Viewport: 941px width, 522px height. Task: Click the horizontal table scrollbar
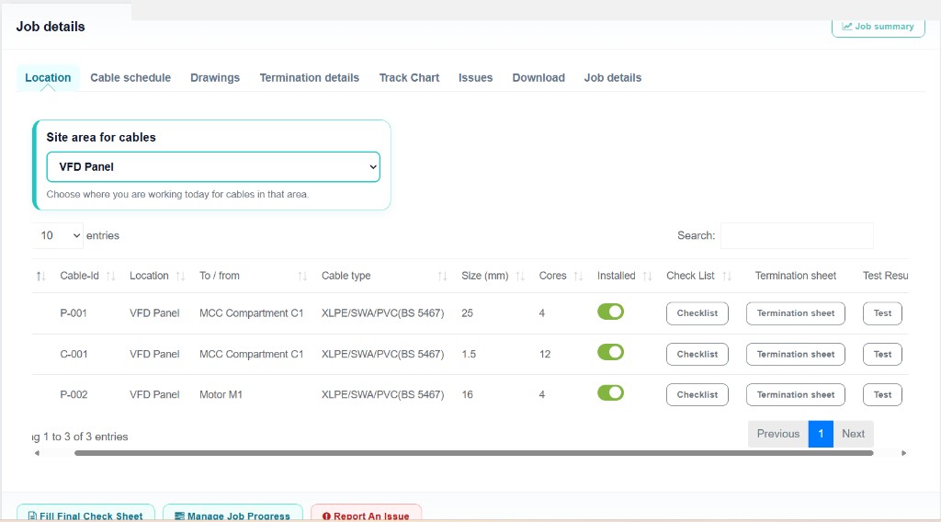[x=473, y=453]
